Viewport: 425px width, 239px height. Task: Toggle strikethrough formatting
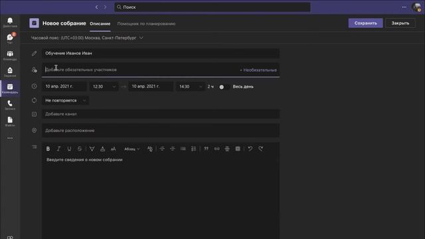[80, 149]
